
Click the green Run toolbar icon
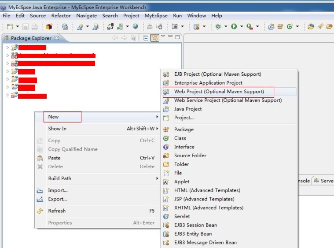[234, 26]
